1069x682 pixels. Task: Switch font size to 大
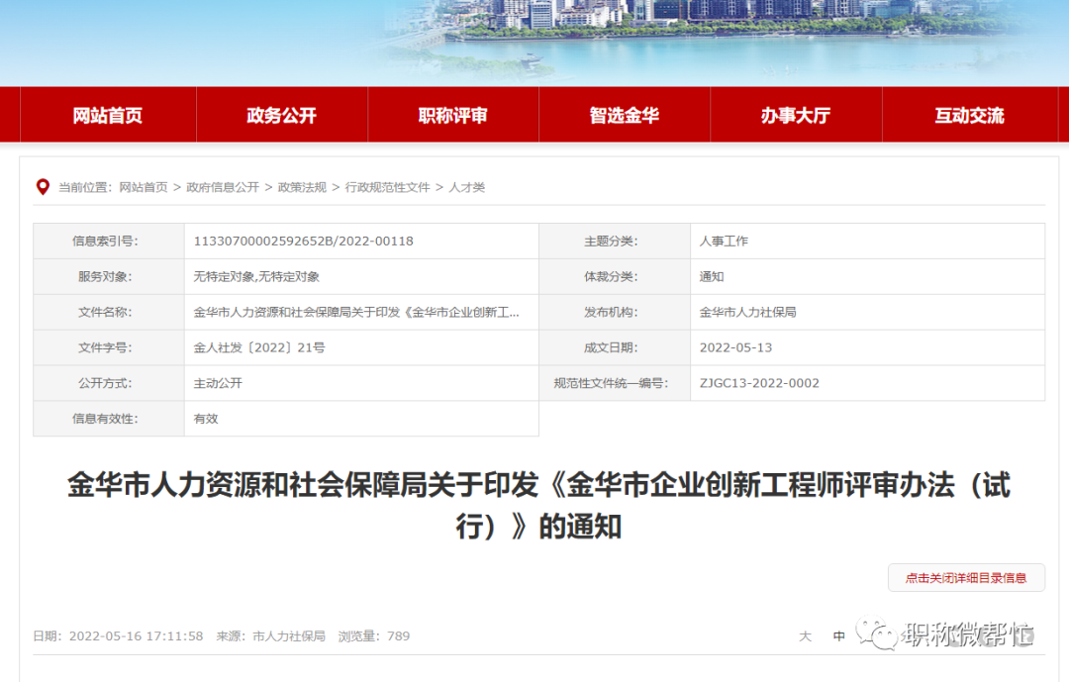coord(805,636)
